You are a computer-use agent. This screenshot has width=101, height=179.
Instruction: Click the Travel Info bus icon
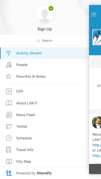point(9,150)
